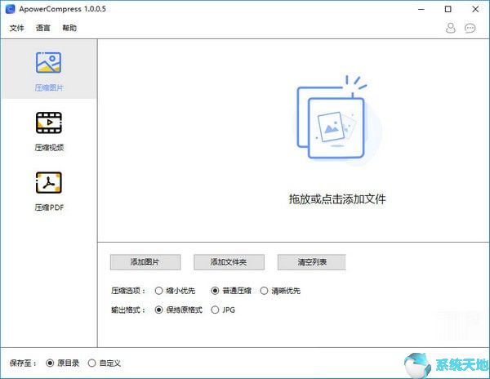Select the 压缩图片 image compression icon

48,64
